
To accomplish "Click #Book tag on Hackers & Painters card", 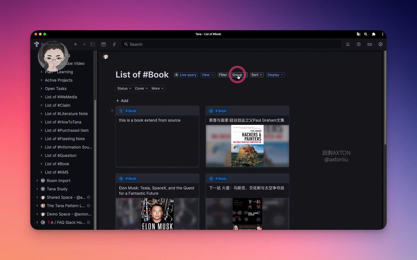I will [221, 111].
